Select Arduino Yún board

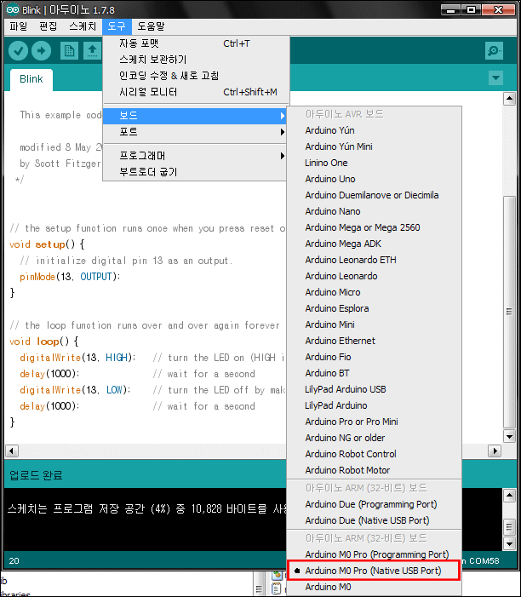(x=374, y=130)
